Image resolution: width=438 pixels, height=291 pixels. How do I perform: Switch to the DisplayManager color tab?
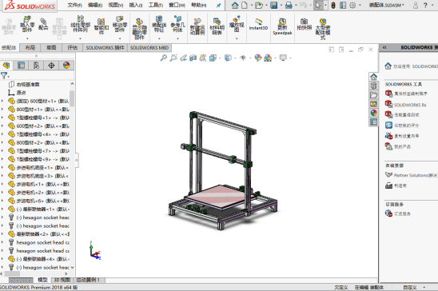click(x=66, y=66)
